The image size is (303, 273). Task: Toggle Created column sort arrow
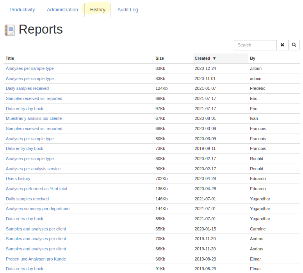coord(214,58)
